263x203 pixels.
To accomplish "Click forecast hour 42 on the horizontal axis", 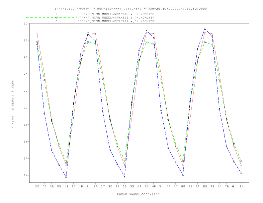I will click(139, 186).
